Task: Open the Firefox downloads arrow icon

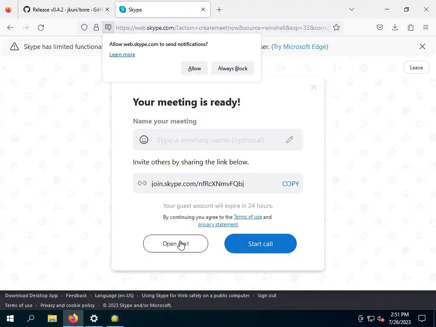Action: tap(395, 27)
